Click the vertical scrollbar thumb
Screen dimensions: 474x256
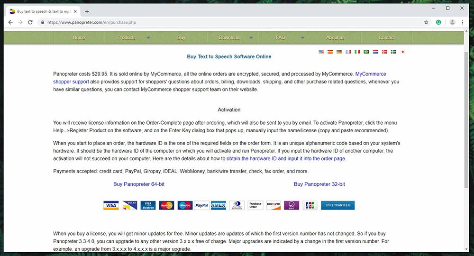coord(466,120)
